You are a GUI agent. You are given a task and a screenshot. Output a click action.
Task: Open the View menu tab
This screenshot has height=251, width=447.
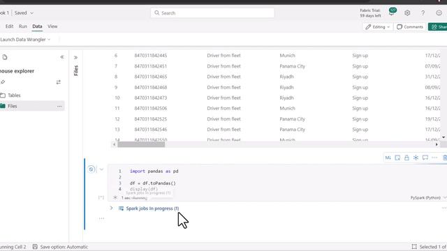(52, 26)
